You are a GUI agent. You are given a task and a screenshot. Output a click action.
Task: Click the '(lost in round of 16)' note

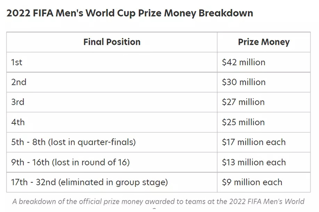pos(92,162)
